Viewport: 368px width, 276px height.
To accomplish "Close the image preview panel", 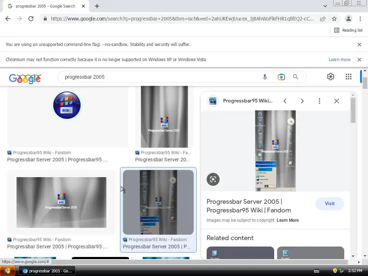I will (336, 101).
